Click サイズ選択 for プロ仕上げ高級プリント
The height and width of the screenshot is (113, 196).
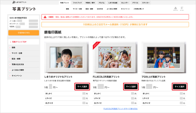(179, 87)
